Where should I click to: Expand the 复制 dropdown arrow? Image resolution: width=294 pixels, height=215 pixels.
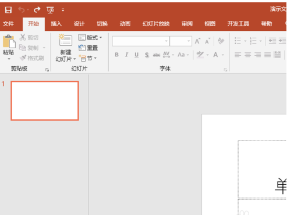(x=44, y=48)
